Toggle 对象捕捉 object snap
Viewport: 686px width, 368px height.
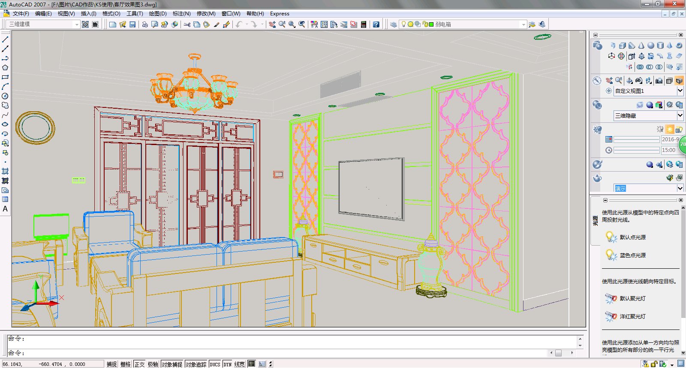172,364
